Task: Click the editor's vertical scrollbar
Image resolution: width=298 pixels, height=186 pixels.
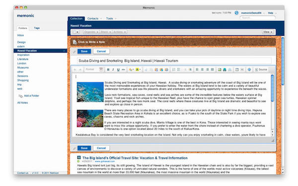Action: [x=272, y=88]
